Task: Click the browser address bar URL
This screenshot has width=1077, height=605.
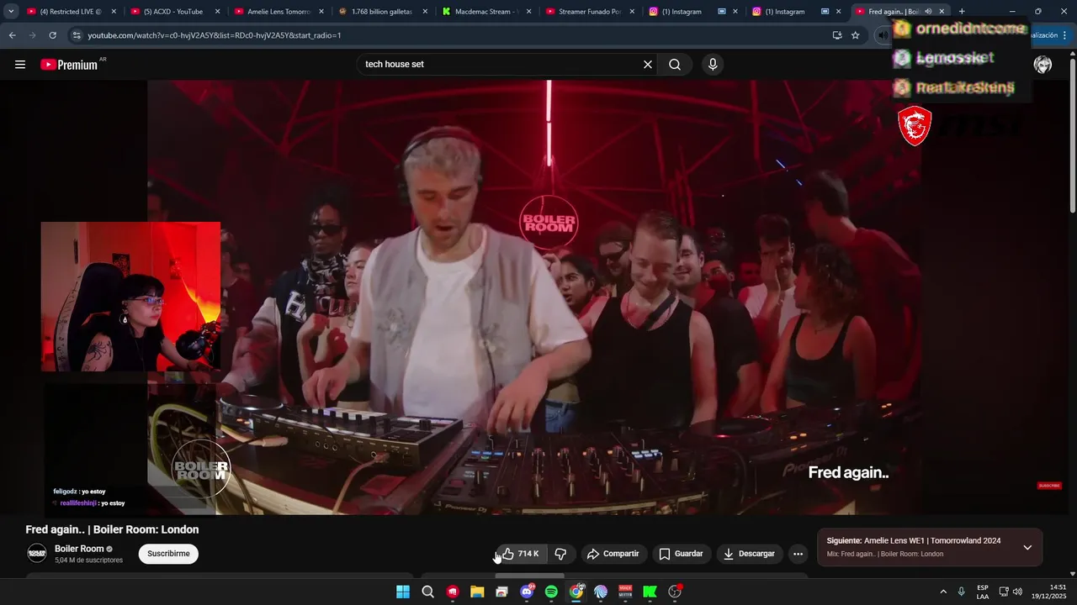Action: (215, 35)
